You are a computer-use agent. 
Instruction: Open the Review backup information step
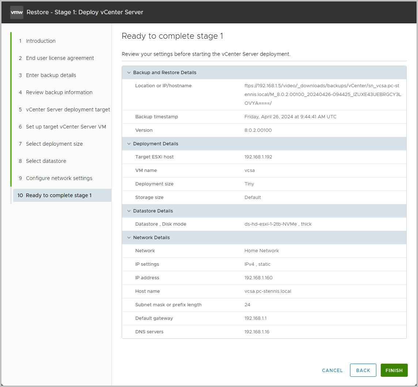coord(59,92)
